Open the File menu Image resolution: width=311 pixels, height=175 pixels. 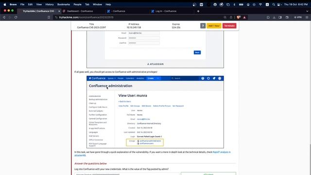point(22,4)
